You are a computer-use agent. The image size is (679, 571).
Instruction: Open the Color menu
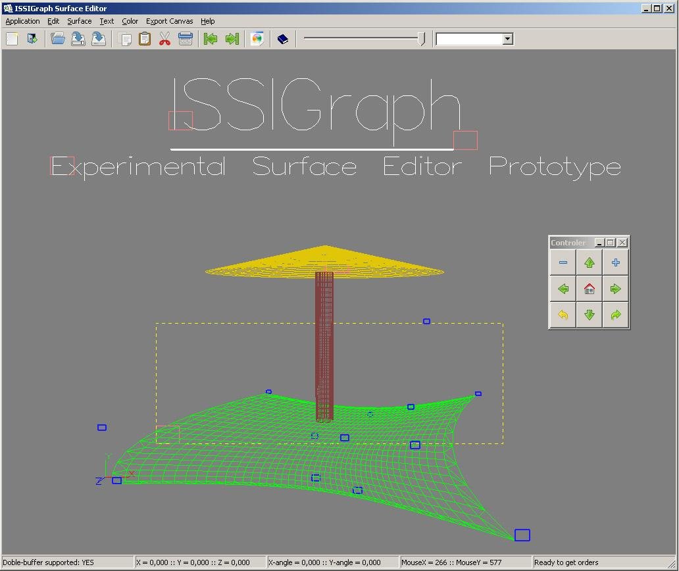coord(130,21)
